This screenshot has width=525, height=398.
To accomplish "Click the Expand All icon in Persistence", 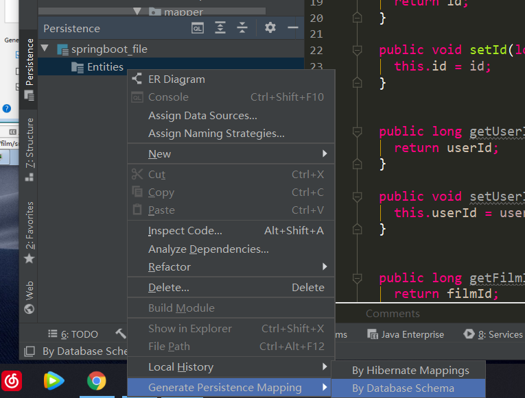I will pyautogui.click(x=220, y=28).
